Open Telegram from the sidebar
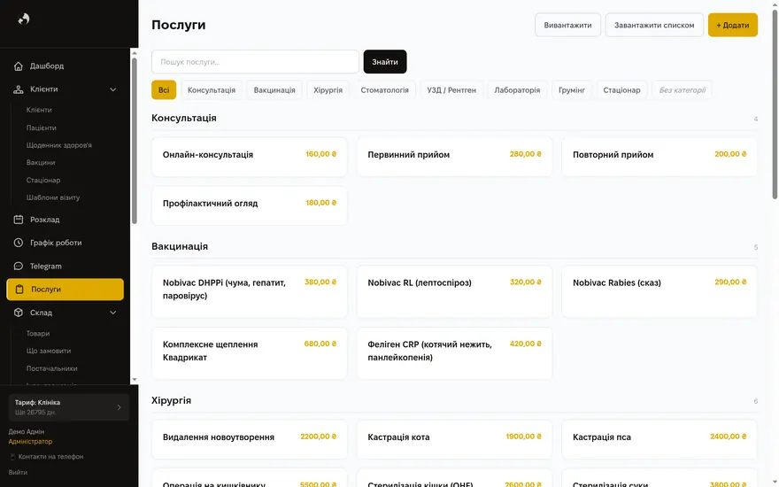 pyautogui.click(x=66, y=267)
